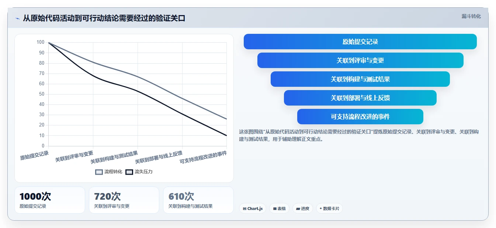Click the y-axis value 0
This screenshot has height=228, width=496.
point(43,146)
